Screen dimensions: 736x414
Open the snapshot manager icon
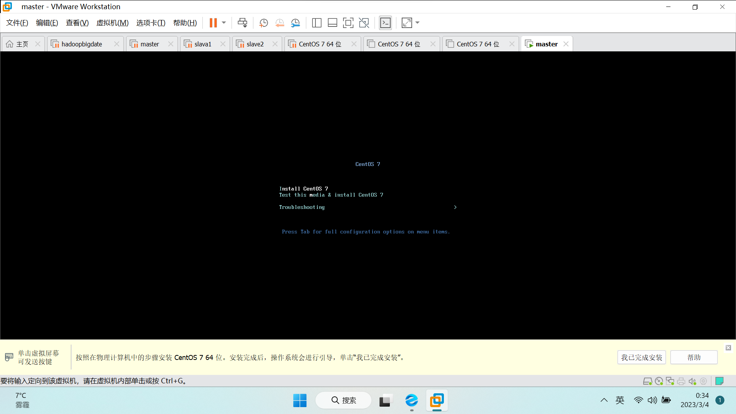pyautogui.click(x=295, y=23)
